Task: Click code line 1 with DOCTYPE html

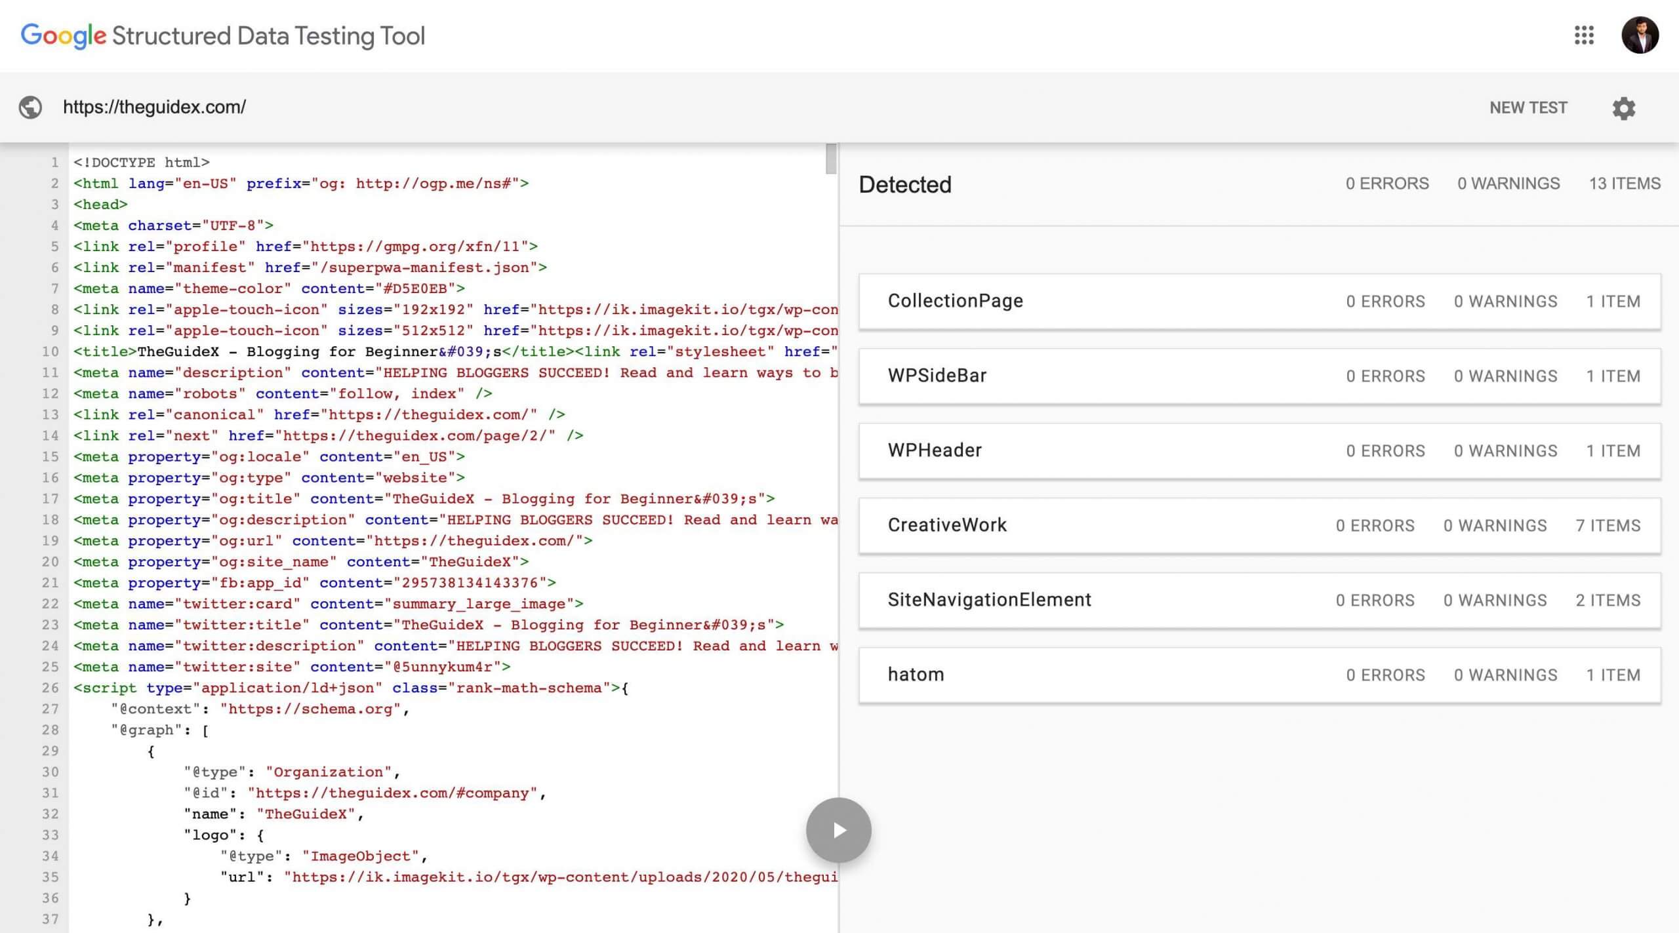Action: (x=142, y=162)
